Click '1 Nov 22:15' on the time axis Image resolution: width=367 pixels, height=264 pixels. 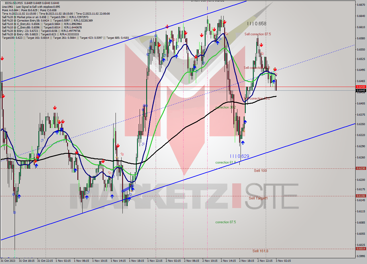pos(155,261)
